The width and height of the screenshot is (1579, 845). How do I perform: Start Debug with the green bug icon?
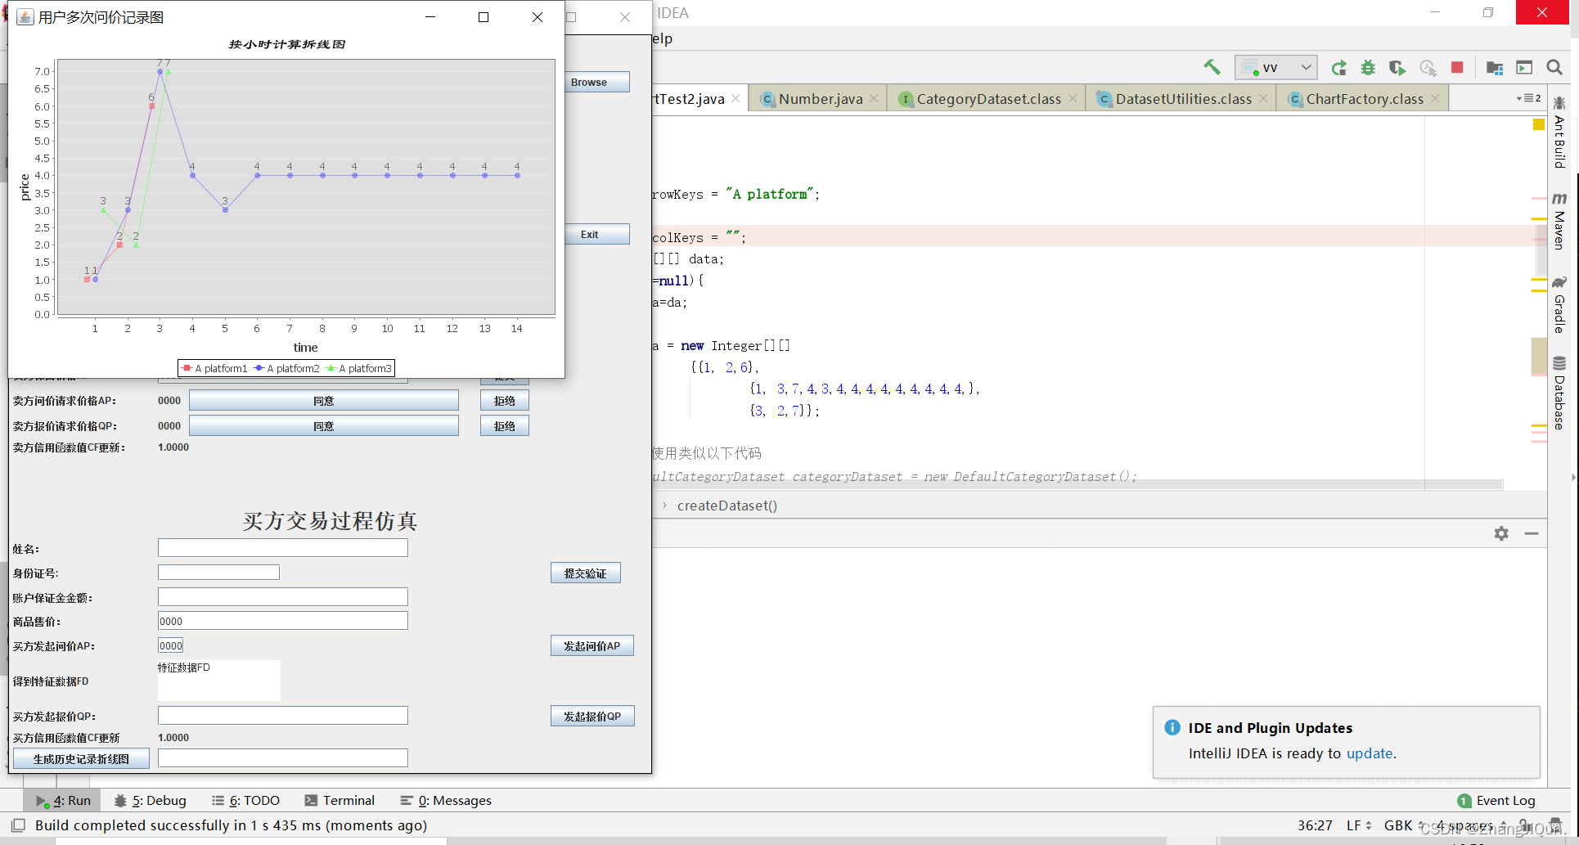click(1368, 68)
